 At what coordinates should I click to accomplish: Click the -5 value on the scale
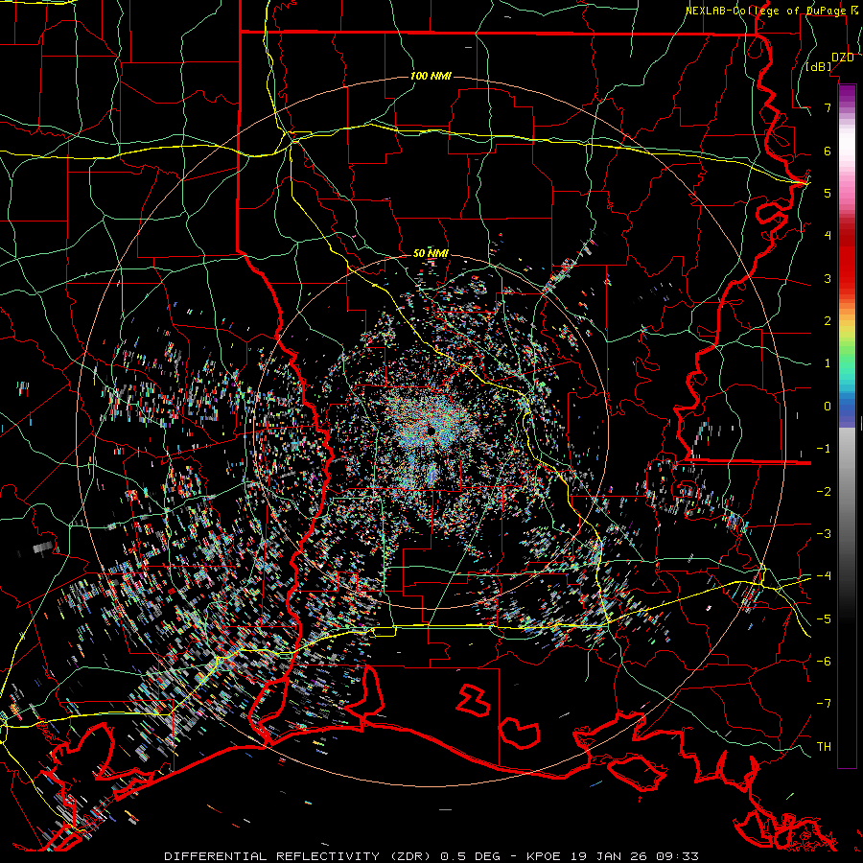pyautogui.click(x=824, y=618)
